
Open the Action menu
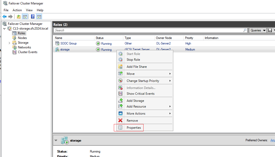17,10
